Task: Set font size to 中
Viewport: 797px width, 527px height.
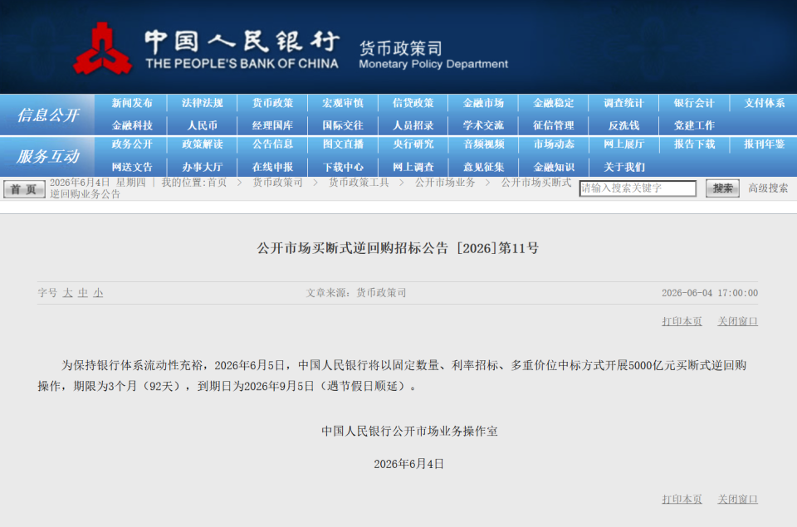Action: pos(83,293)
